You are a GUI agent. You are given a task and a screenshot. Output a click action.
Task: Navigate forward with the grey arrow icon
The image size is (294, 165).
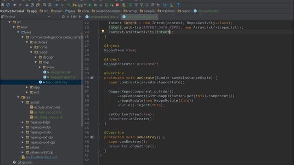[x=62, y=5]
